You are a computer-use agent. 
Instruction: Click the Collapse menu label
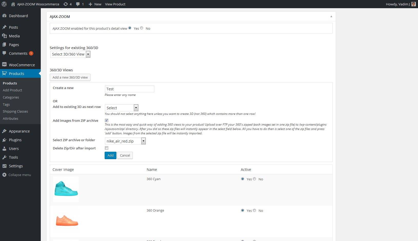[20, 175]
